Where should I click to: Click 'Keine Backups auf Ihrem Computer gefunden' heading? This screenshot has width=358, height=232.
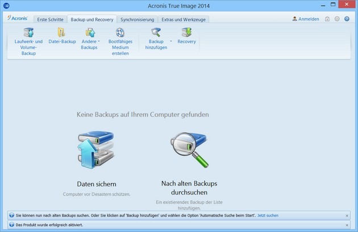(x=143, y=115)
